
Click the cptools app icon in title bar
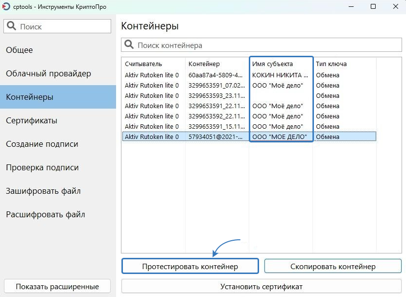[x=7, y=7]
